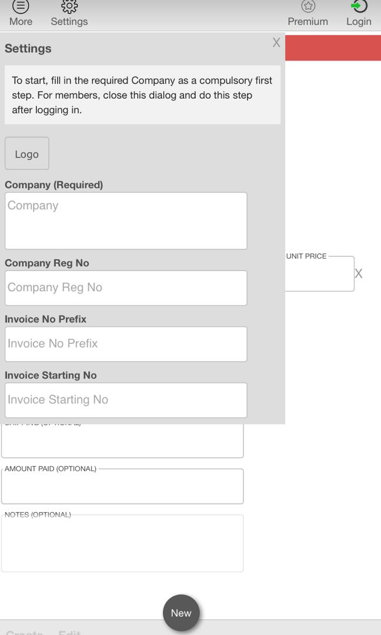381x635 pixels.
Task: Click the Settings gear icon
Action: tap(69, 8)
